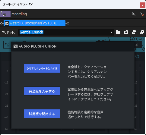Image resolution: width=146 pixels, height=135 pixels.
Task: Save the preset with the disk icon
Action: [x=126, y=32]
